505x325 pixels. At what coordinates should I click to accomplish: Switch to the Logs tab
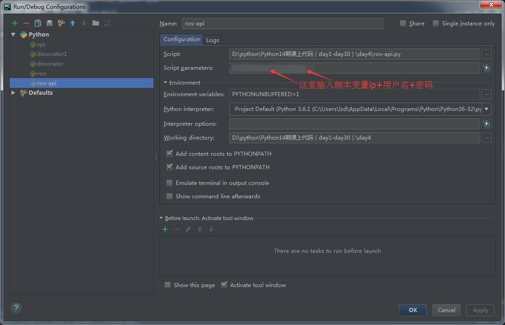pyautogui.click(x=213, y=40)
